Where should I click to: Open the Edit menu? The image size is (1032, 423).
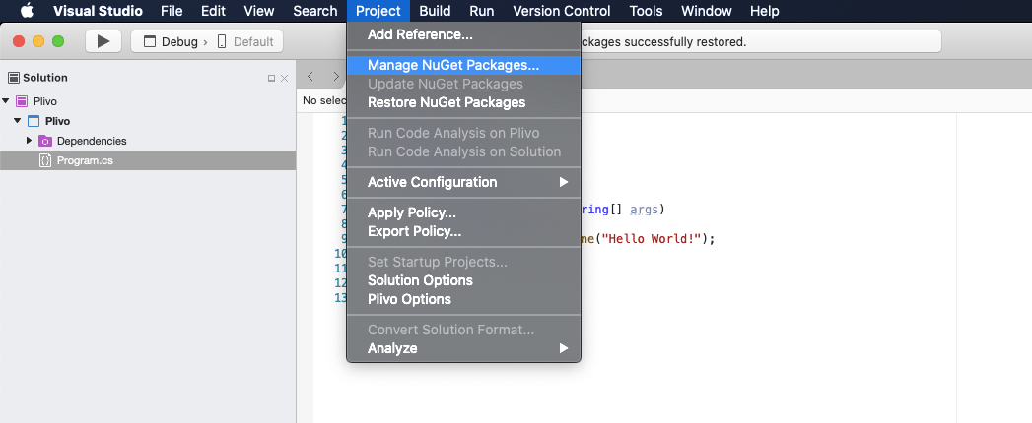click(x=213, y=11)
